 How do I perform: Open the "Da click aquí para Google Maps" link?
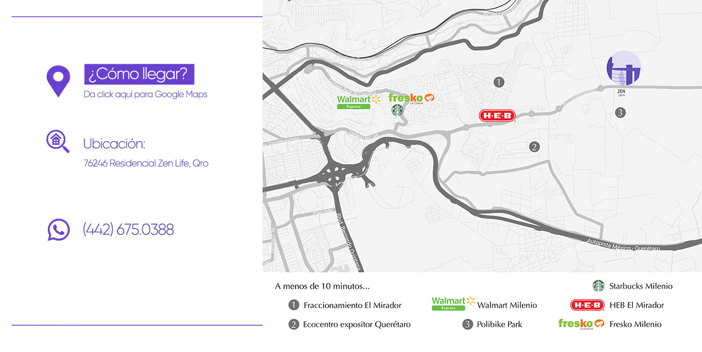[x=146, y=94]
